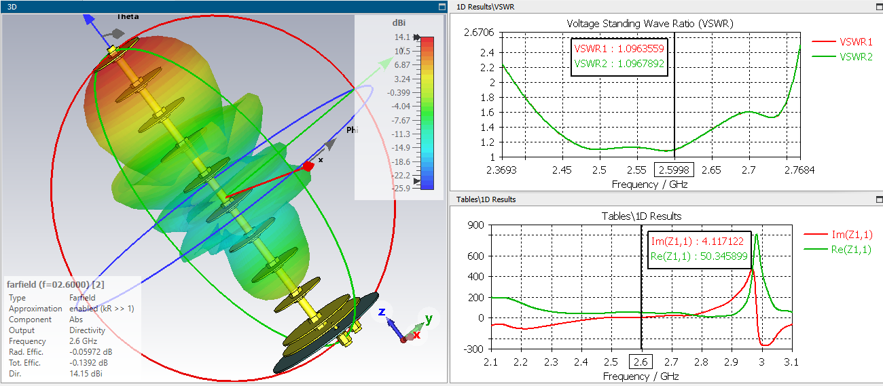Click the dBi unit label above color scale
Screen dimensions: 883x386
(x=399, y=22)
